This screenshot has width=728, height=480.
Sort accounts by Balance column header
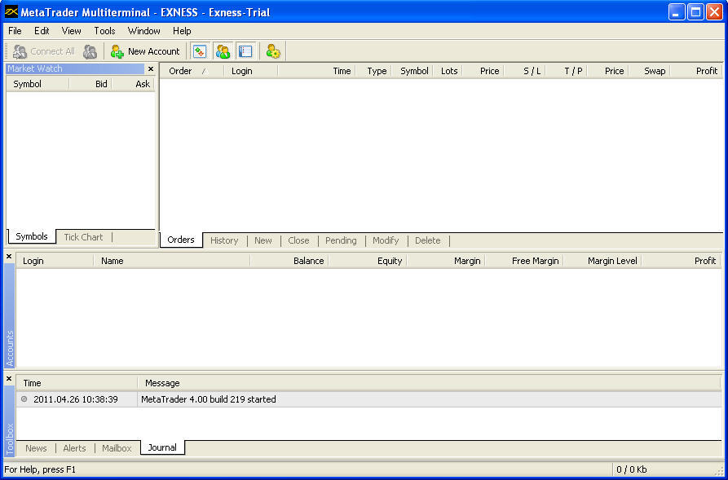point(308,261)
